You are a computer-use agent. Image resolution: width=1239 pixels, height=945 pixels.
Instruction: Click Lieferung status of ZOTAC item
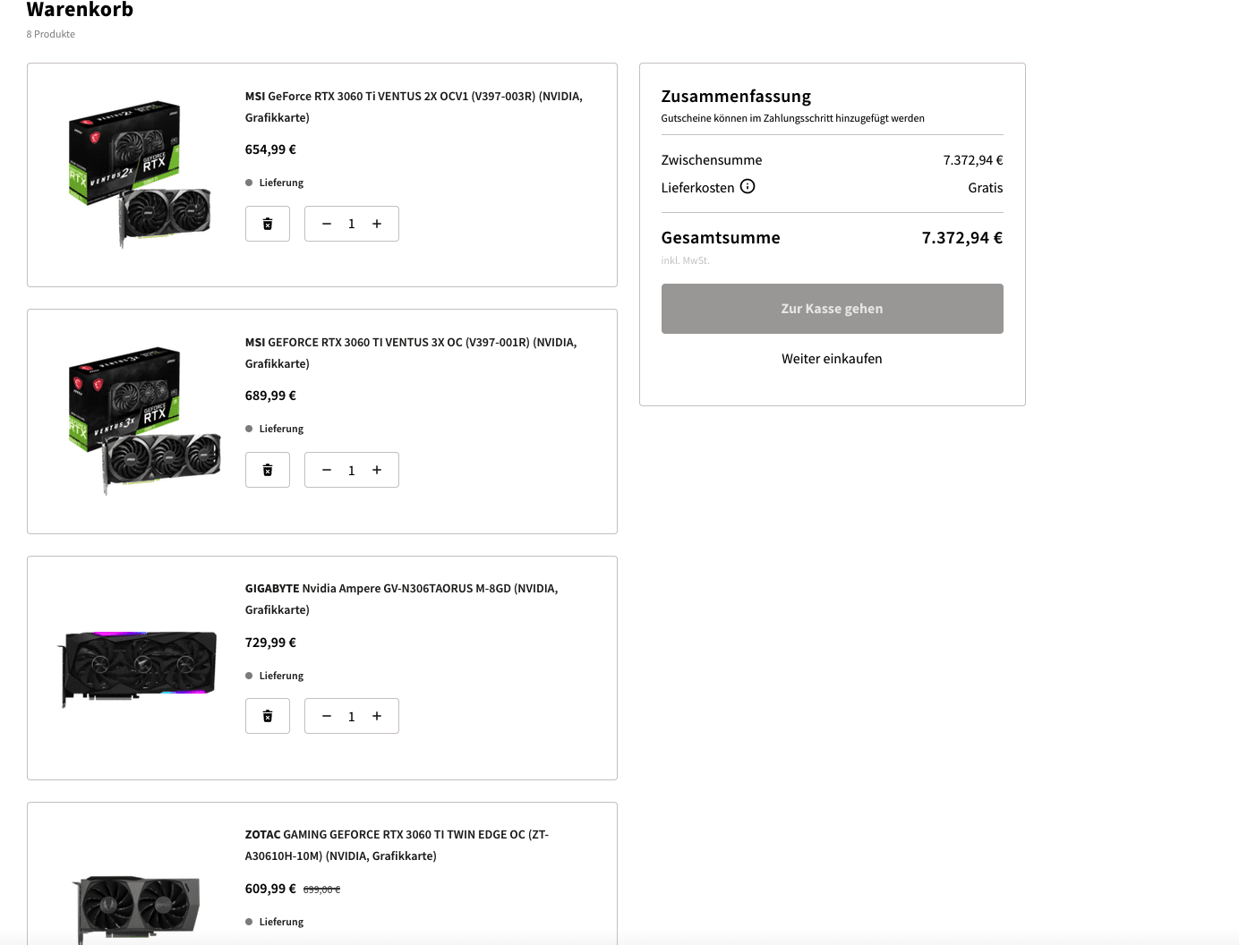tap(275, 922)
